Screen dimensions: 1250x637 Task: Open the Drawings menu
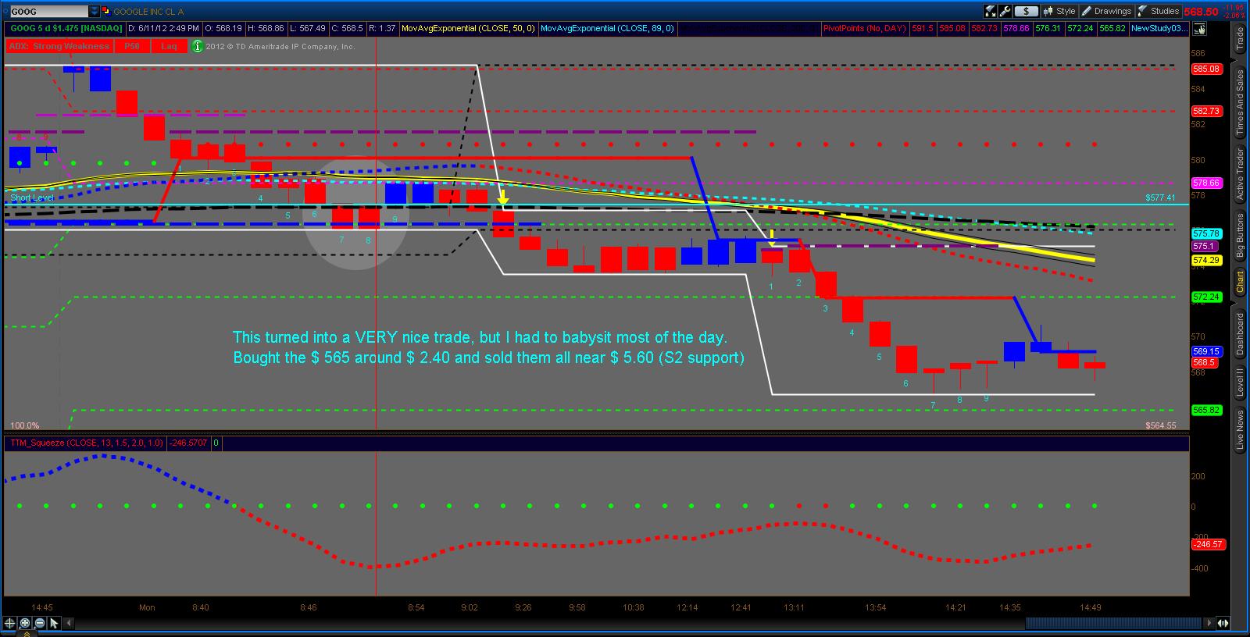click(1107, 12)
